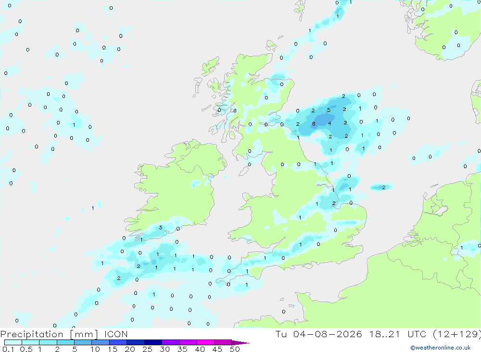Click the 20–25 mm dark blue legend swatch

point(135,342)
